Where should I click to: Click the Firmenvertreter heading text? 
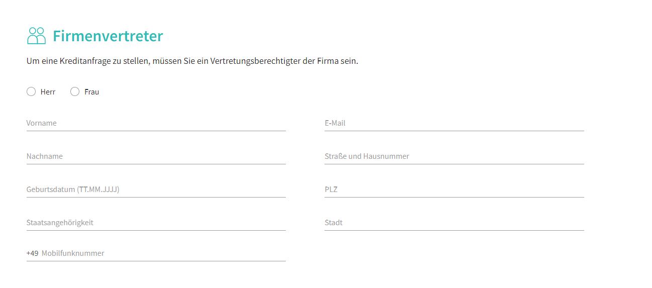point(108,36)
